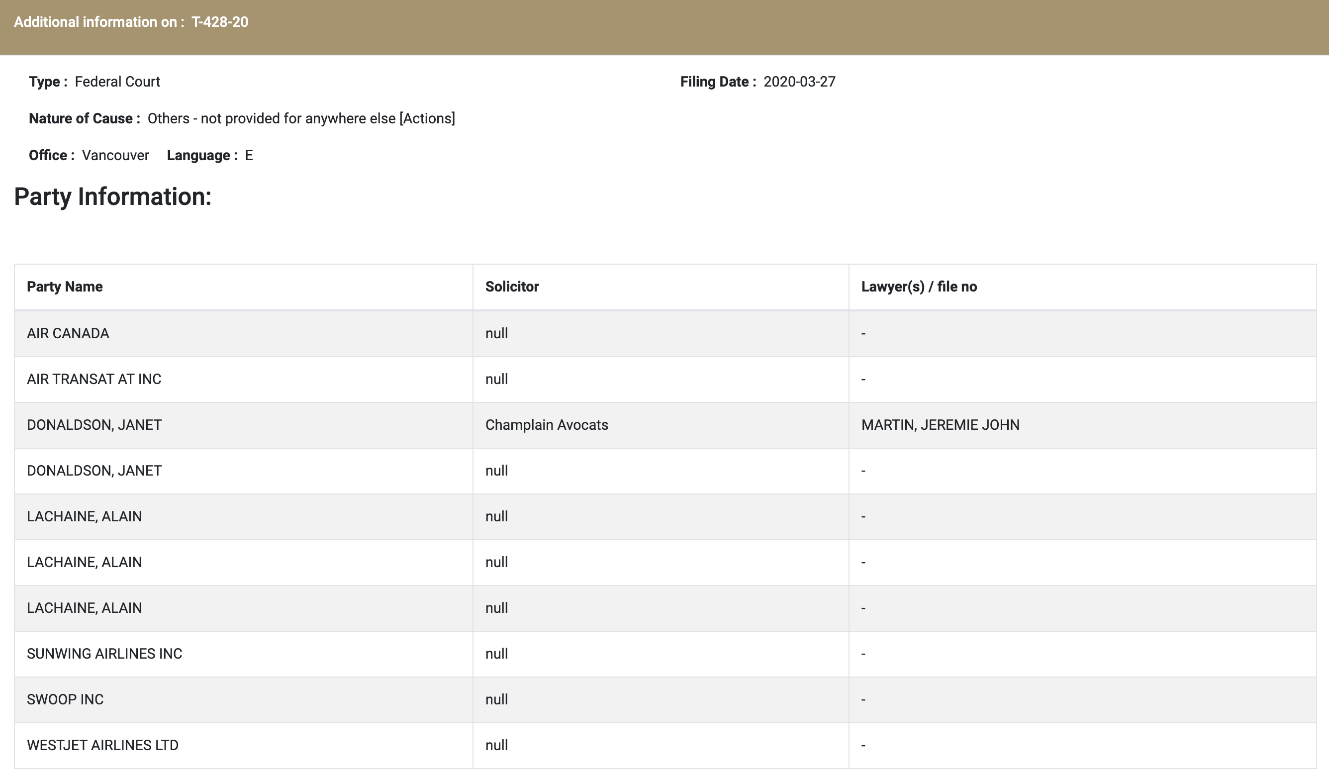The height and width of the screenshot is (780, 1329).
Task: Click the Language value E
Action: tap(249, 156)
